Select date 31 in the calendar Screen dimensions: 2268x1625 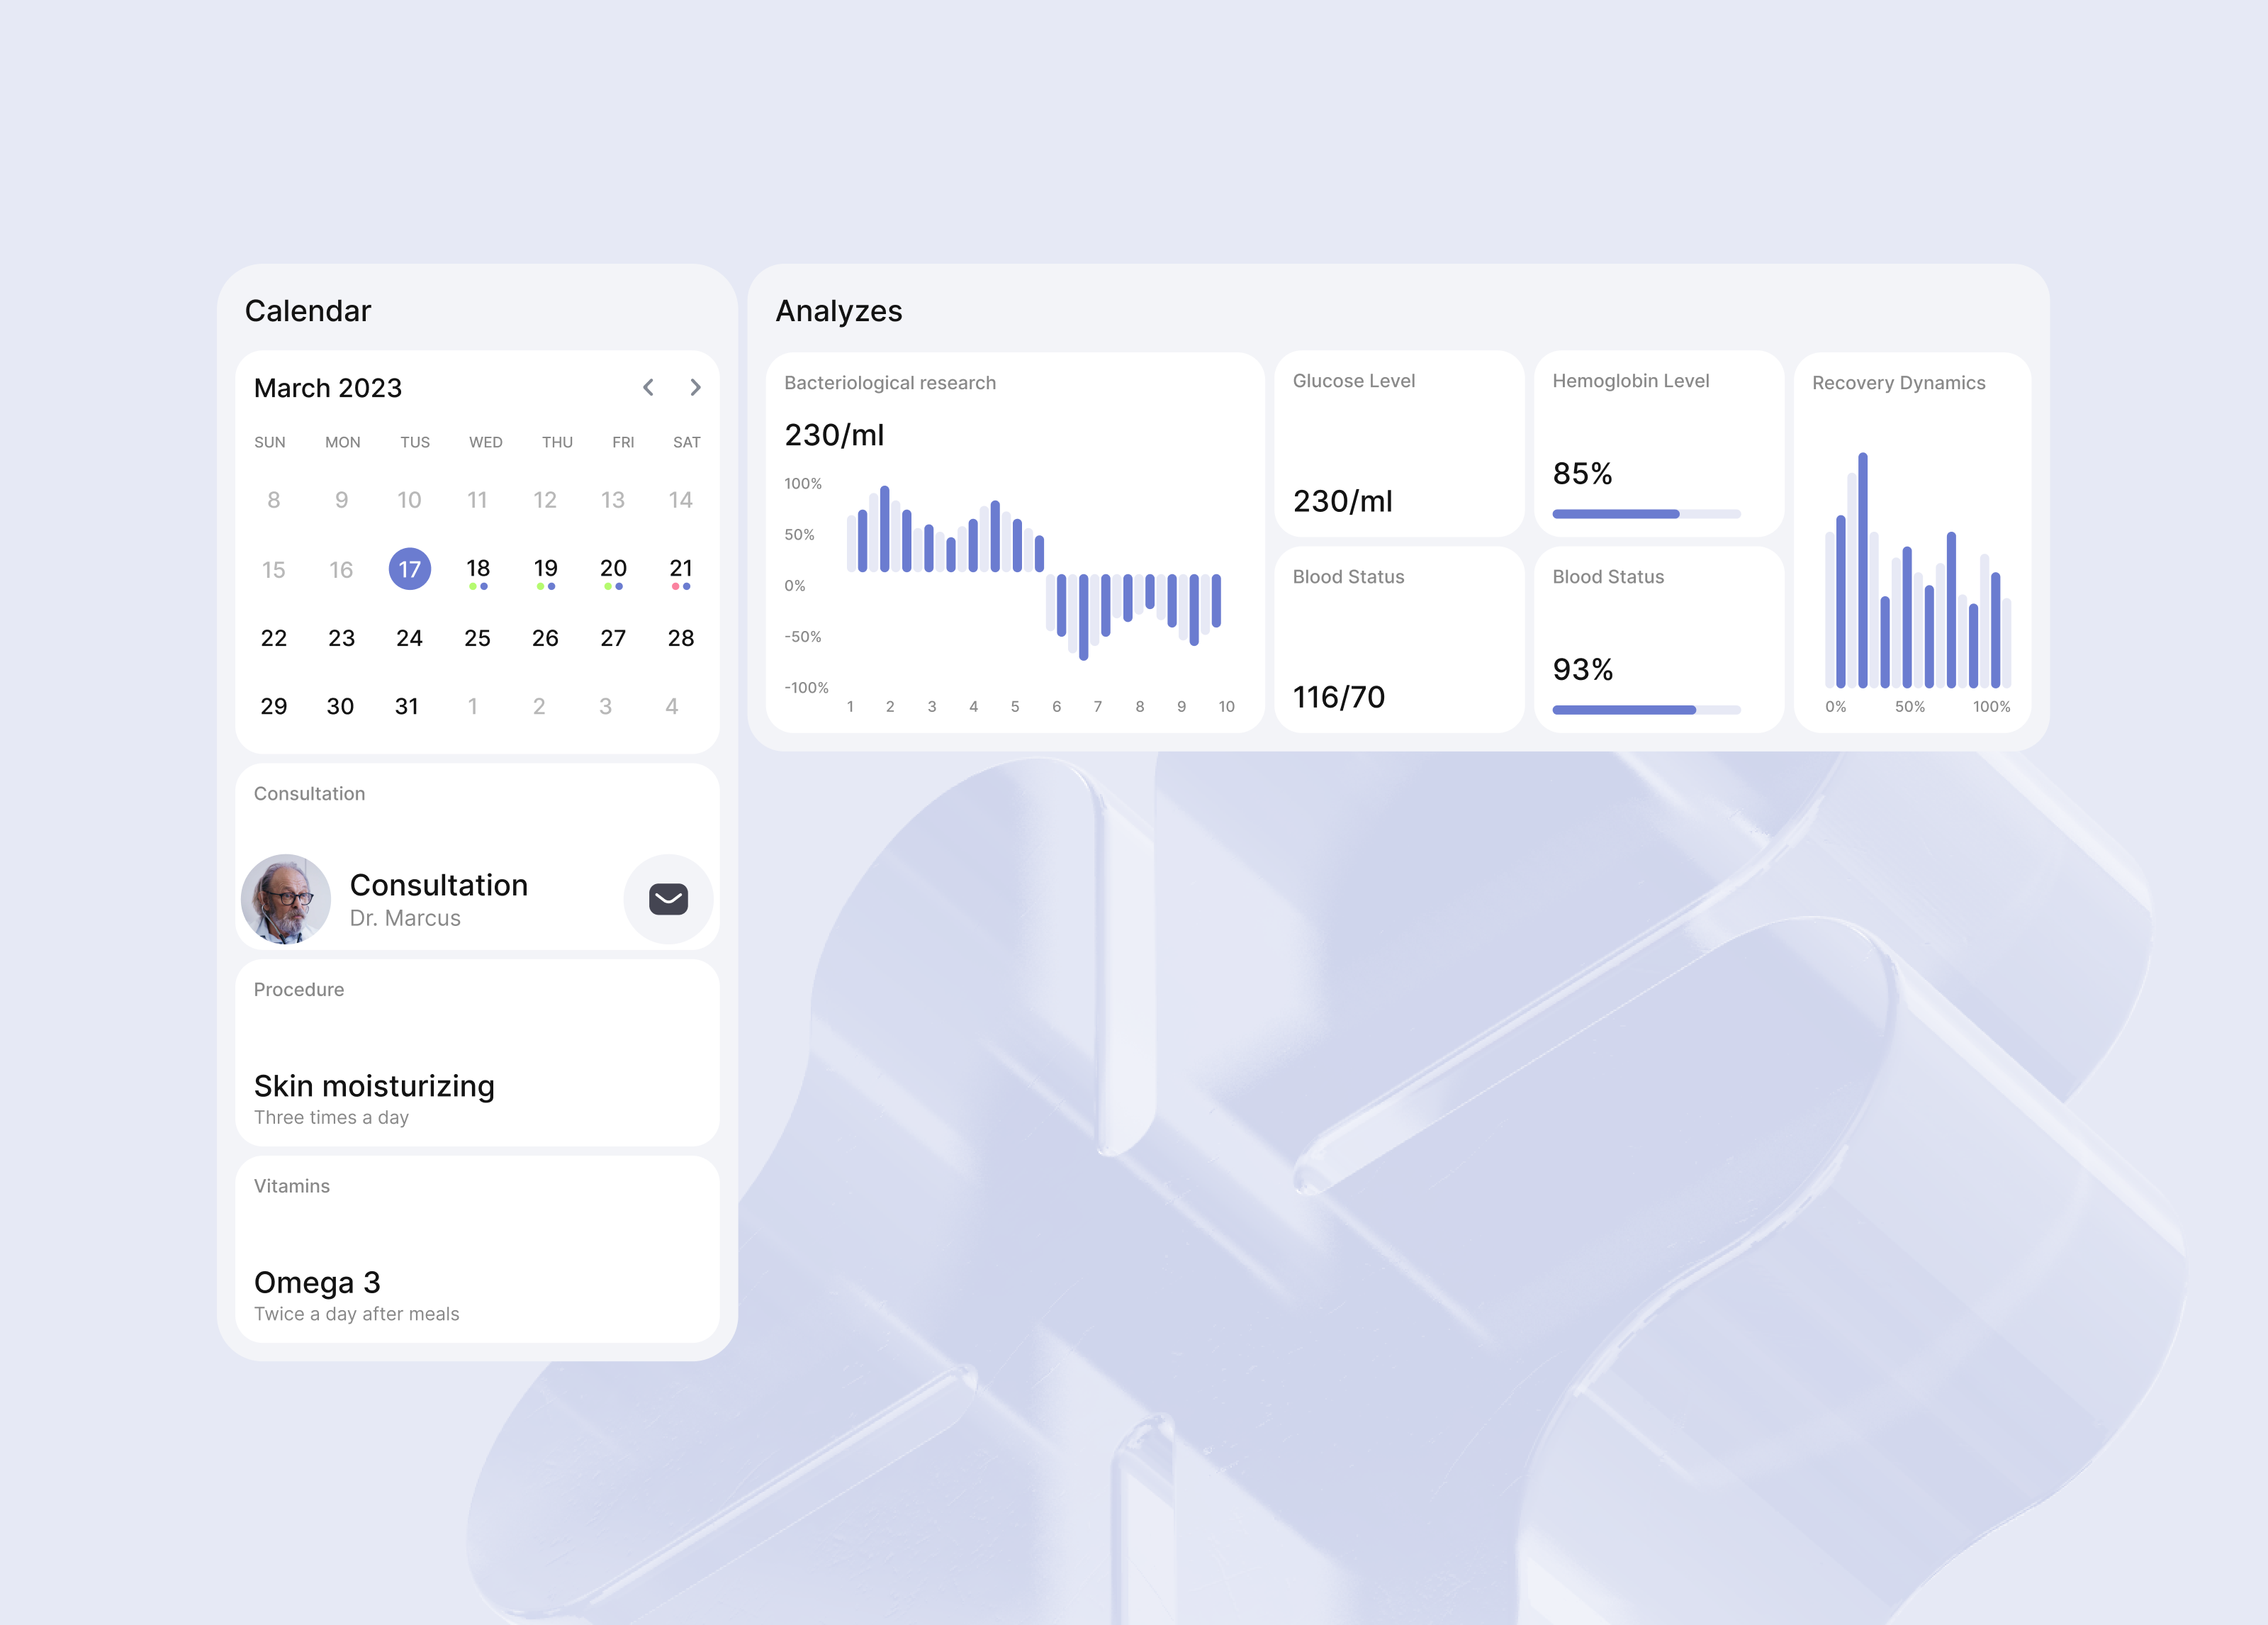point(407,706)
